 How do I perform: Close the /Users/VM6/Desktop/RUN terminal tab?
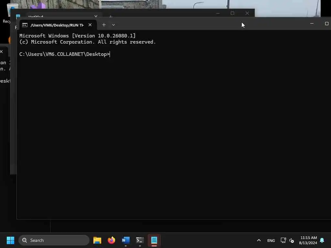click(90, 25)
